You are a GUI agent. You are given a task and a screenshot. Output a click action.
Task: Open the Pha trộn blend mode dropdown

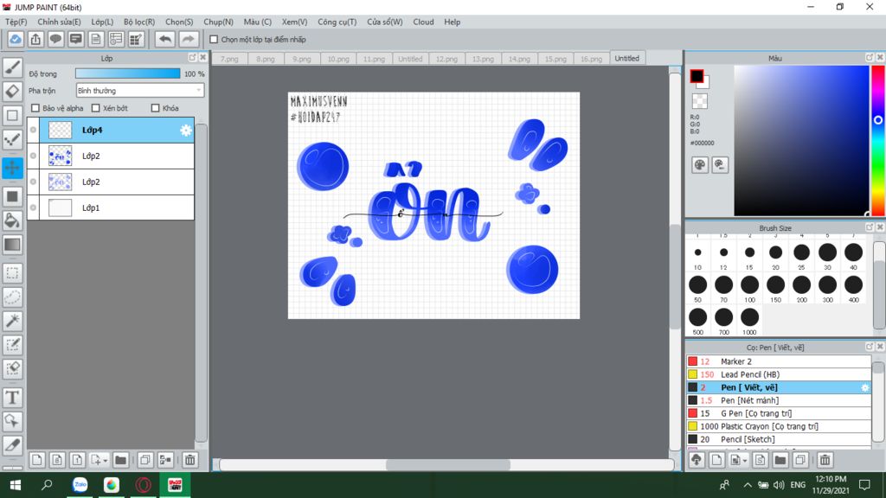click(139, 90)
